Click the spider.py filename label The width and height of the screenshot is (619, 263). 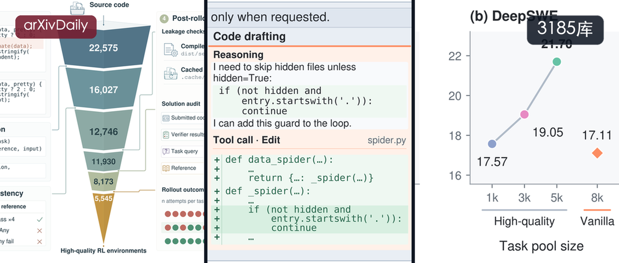tap(386, 140)
